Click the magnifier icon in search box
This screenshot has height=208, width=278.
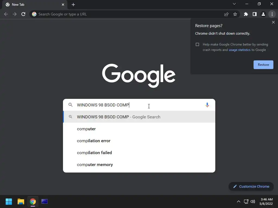point(70,105)
